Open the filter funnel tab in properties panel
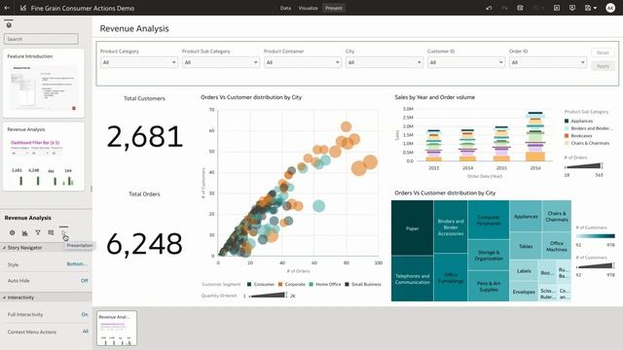The image size is (623, 350). [x=38, y=233]
